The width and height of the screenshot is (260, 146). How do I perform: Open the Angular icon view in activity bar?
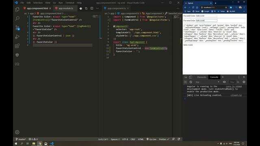pyautogui.click(x=17, y=55)
